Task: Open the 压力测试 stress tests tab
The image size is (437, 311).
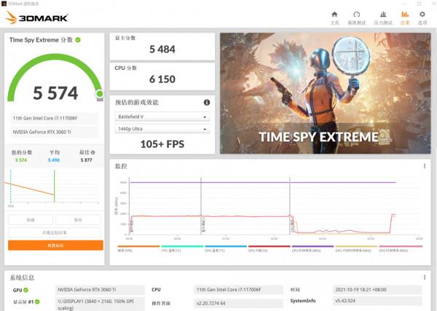Action: tap(383, 17)
